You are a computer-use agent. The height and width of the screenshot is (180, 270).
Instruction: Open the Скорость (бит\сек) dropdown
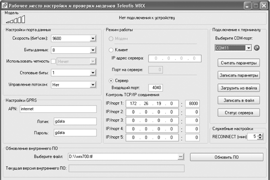click(x=93, y=38)
